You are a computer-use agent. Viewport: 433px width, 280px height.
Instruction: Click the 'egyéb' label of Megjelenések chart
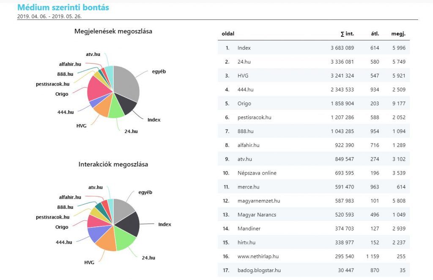(x=159, y=72)
